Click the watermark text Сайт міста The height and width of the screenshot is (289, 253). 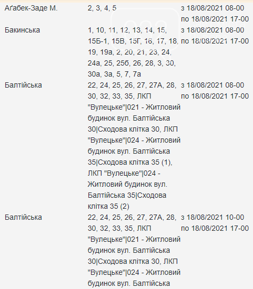pos(217,24)
